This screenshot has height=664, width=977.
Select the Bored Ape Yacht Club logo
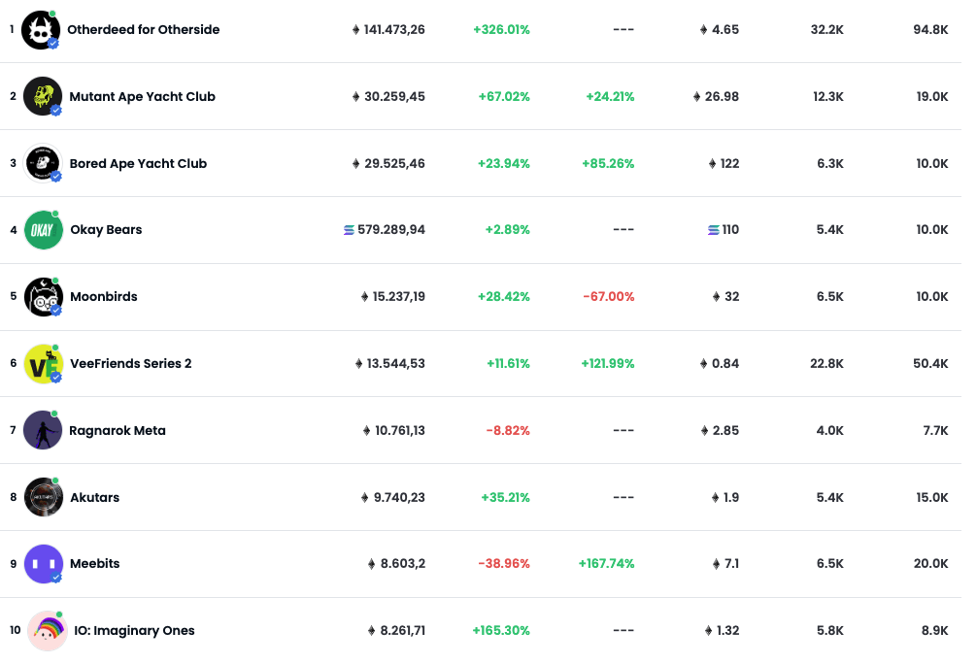click(x=43, y=163)
